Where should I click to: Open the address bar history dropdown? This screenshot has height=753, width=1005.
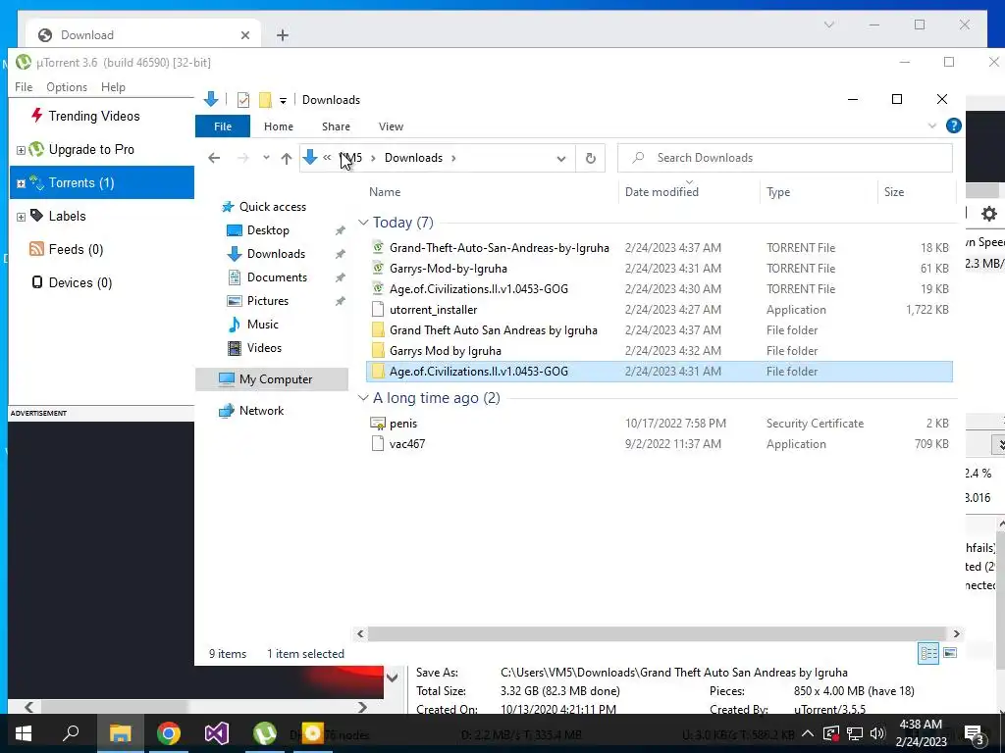pyautogui.click(x=560, y=158)
